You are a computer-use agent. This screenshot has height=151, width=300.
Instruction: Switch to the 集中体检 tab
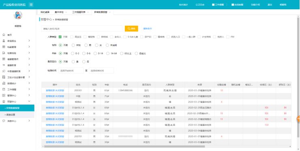tap(59, 12)
